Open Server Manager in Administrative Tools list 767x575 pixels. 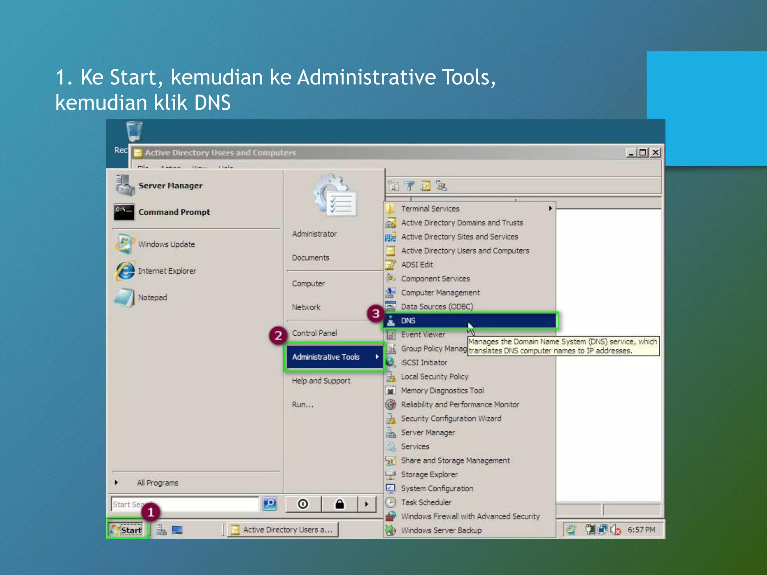pyautogui.click(x=469, y=432)
